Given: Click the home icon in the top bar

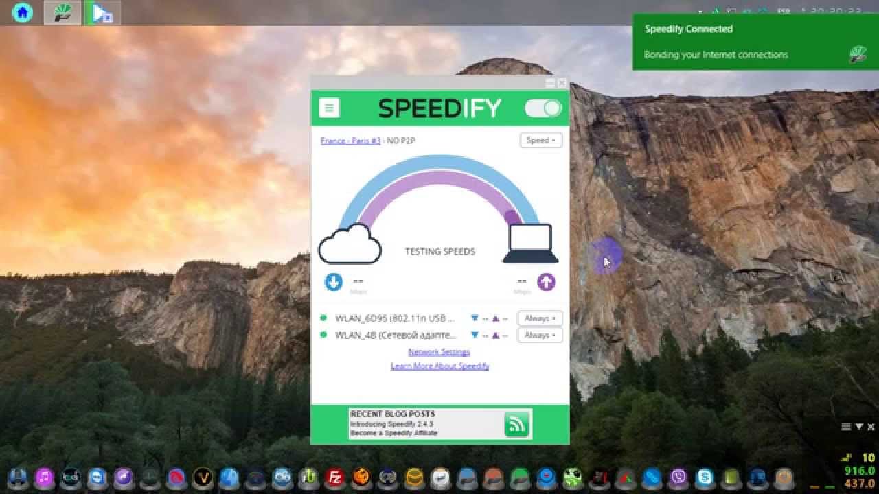Looking at the screenshot, I should (22, 12).
